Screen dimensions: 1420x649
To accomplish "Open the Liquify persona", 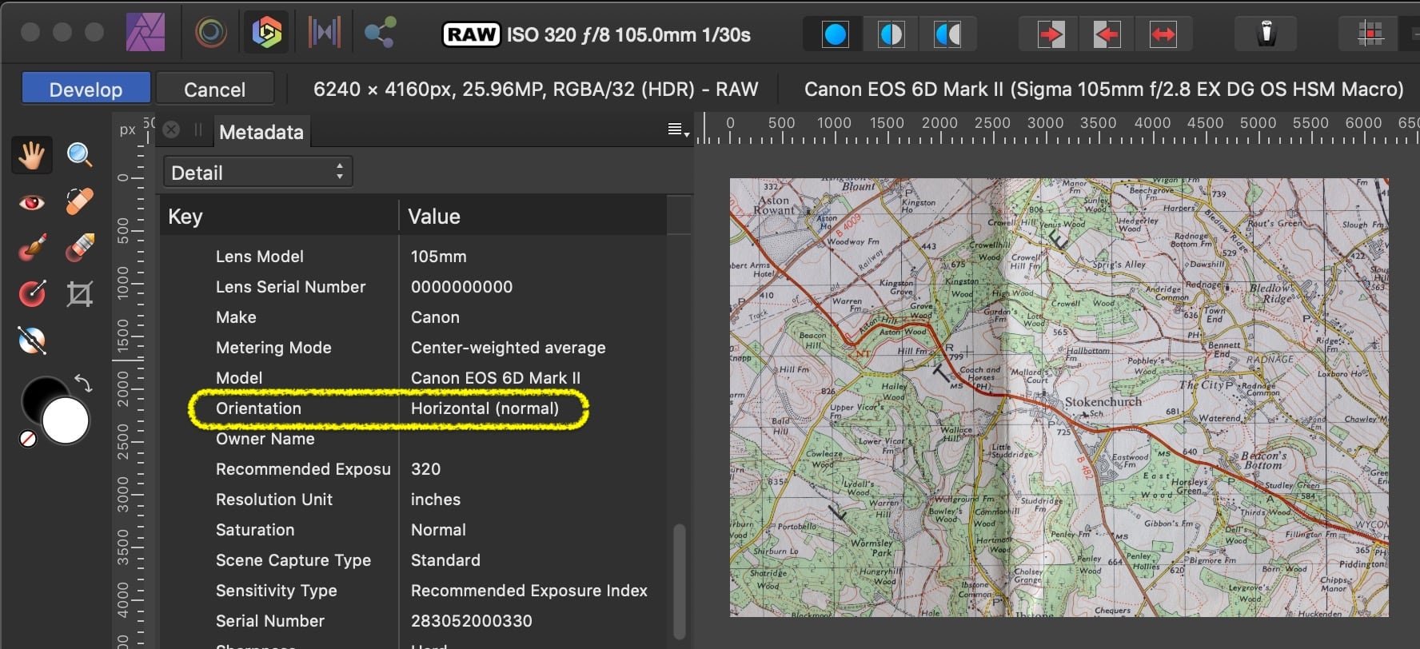I will coord(211,34).
